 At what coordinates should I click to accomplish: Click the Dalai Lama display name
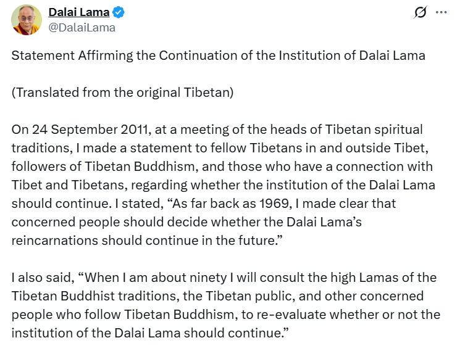click(79, 12)
